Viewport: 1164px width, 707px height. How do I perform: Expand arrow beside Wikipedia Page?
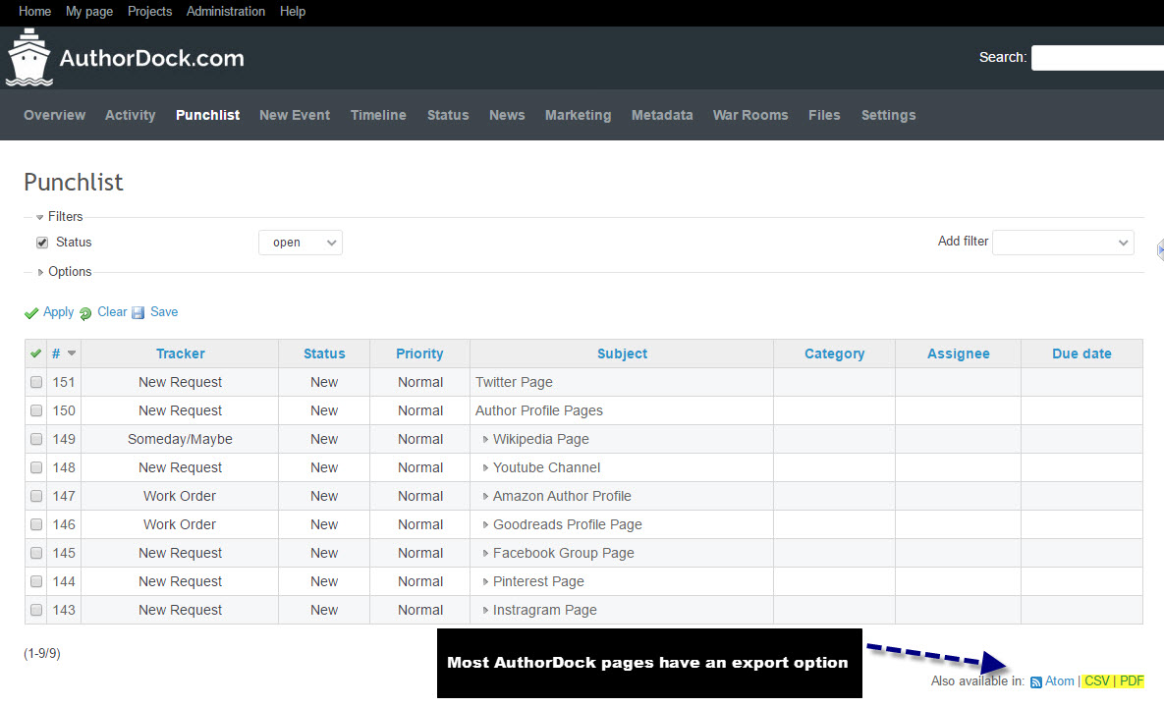point(485,439)
